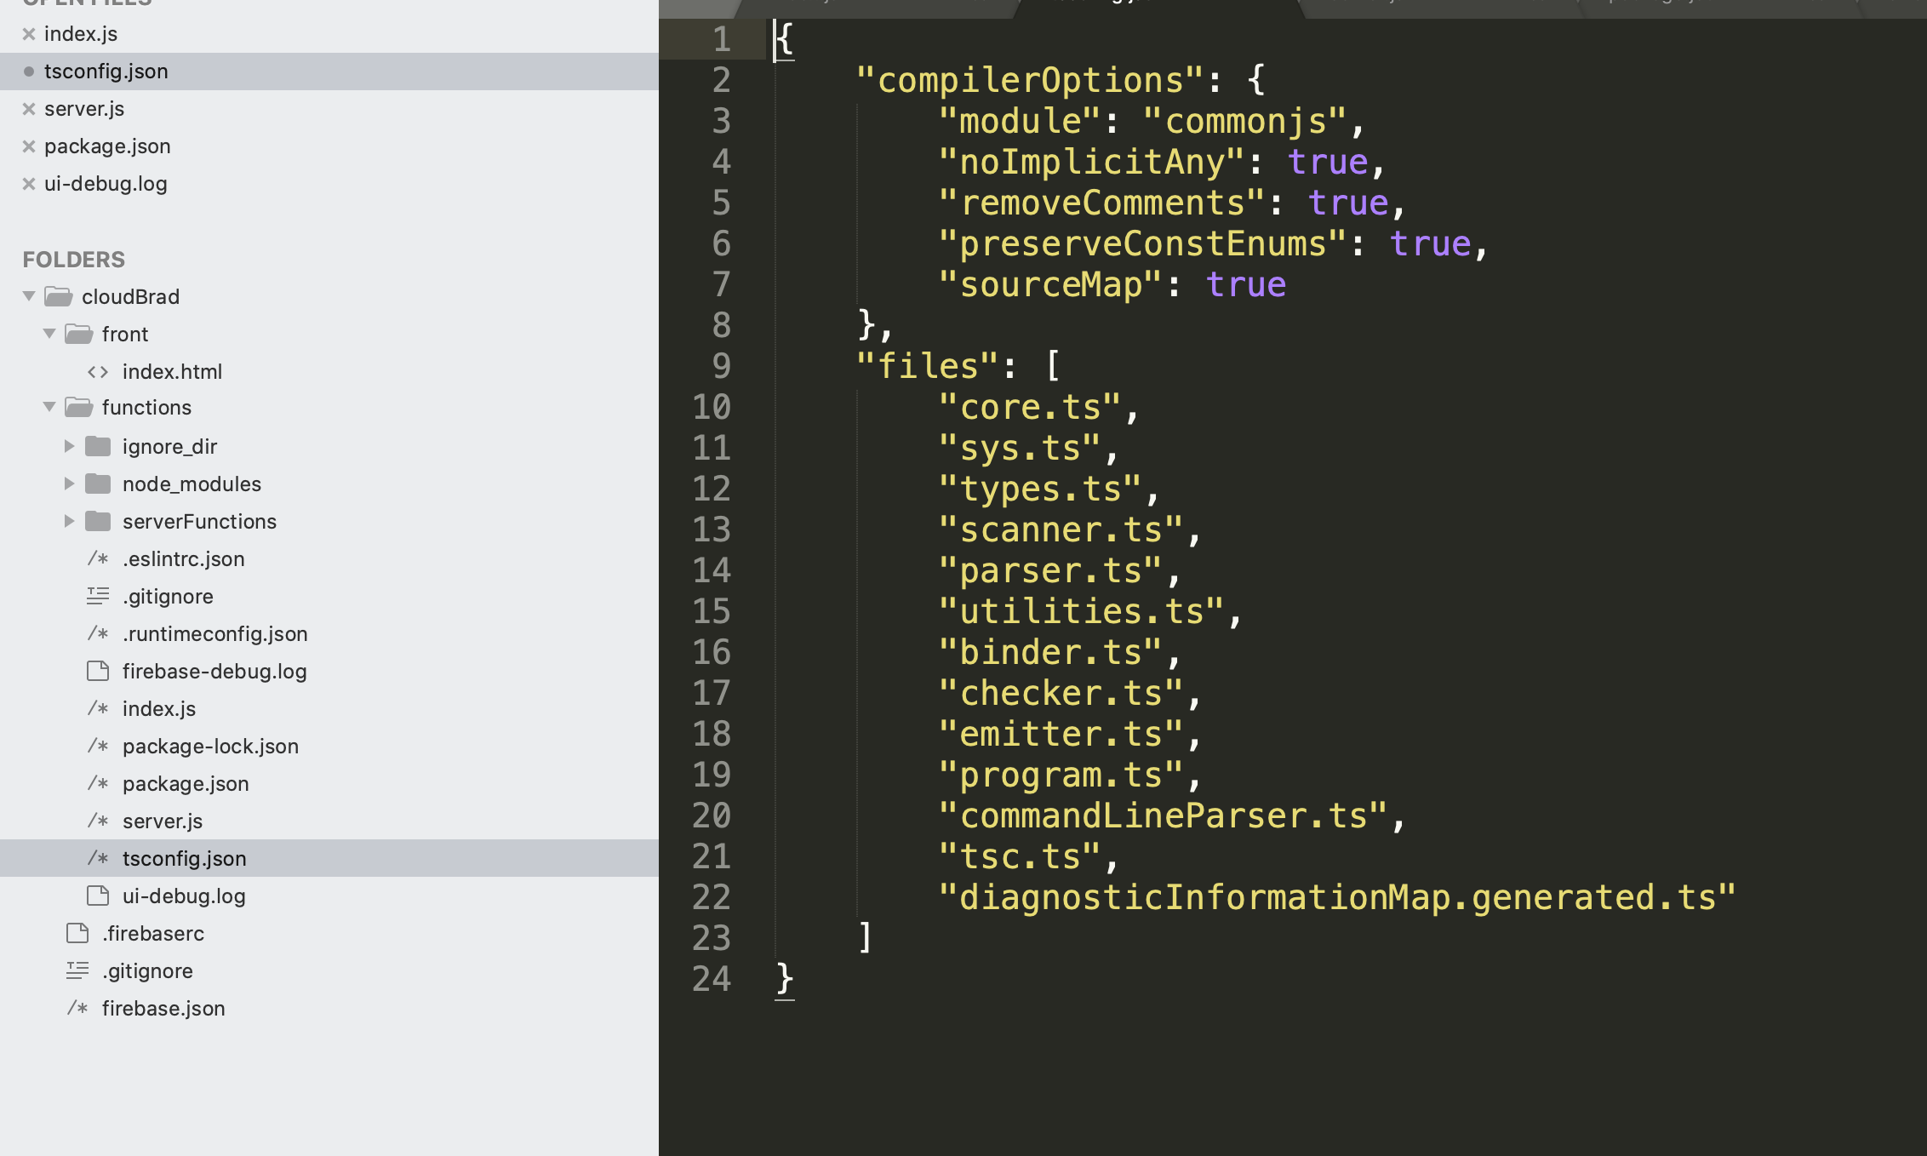The image size is (1927, 1156).
Task: Expand the ignore_dir folder
Action: point(70,446)
